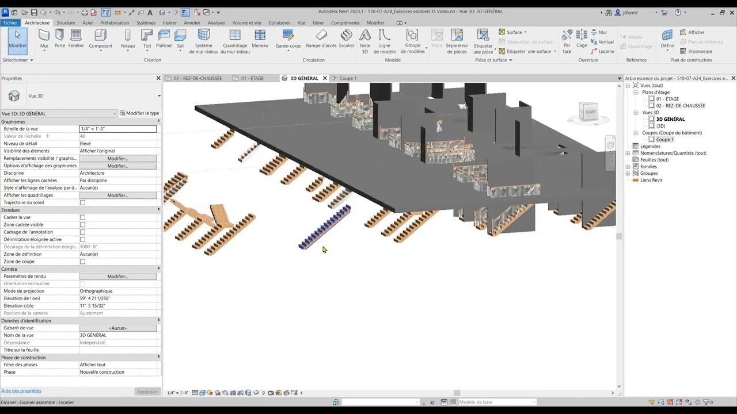Click the Texte 3D tool
Screen dimensions: 737x414
[x=364, y=41]
